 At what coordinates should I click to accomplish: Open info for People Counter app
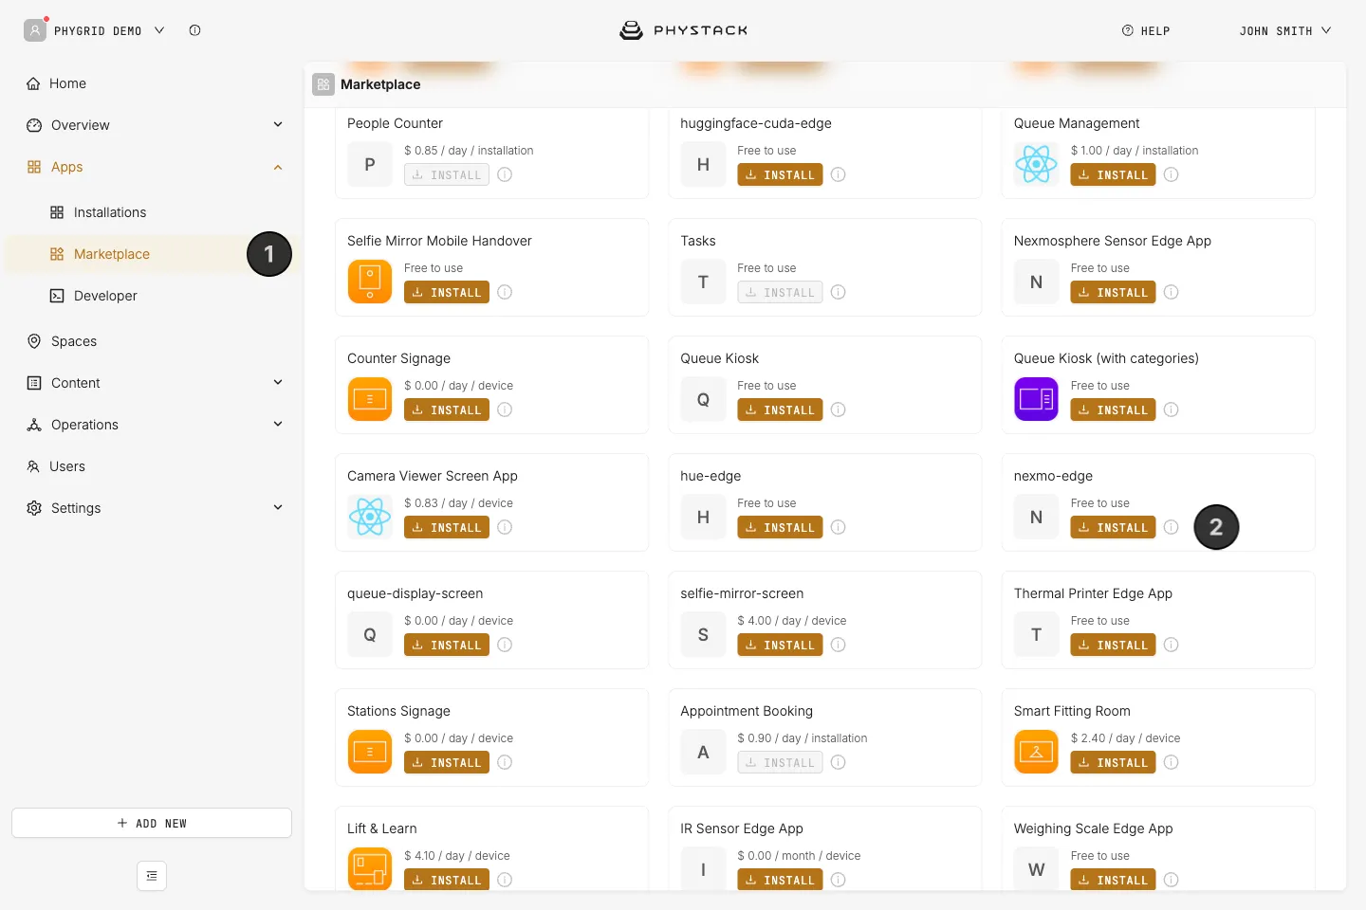(505, 174)
